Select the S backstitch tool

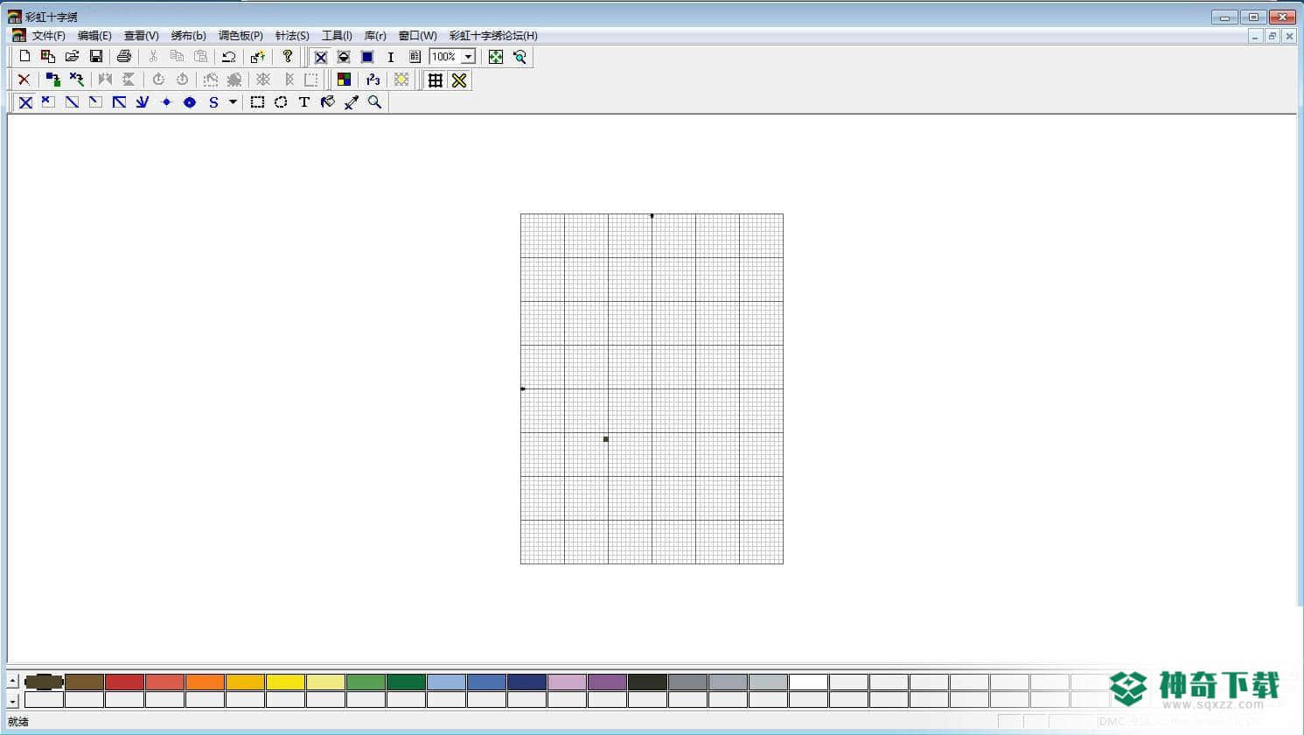click(x=213, y=102)
